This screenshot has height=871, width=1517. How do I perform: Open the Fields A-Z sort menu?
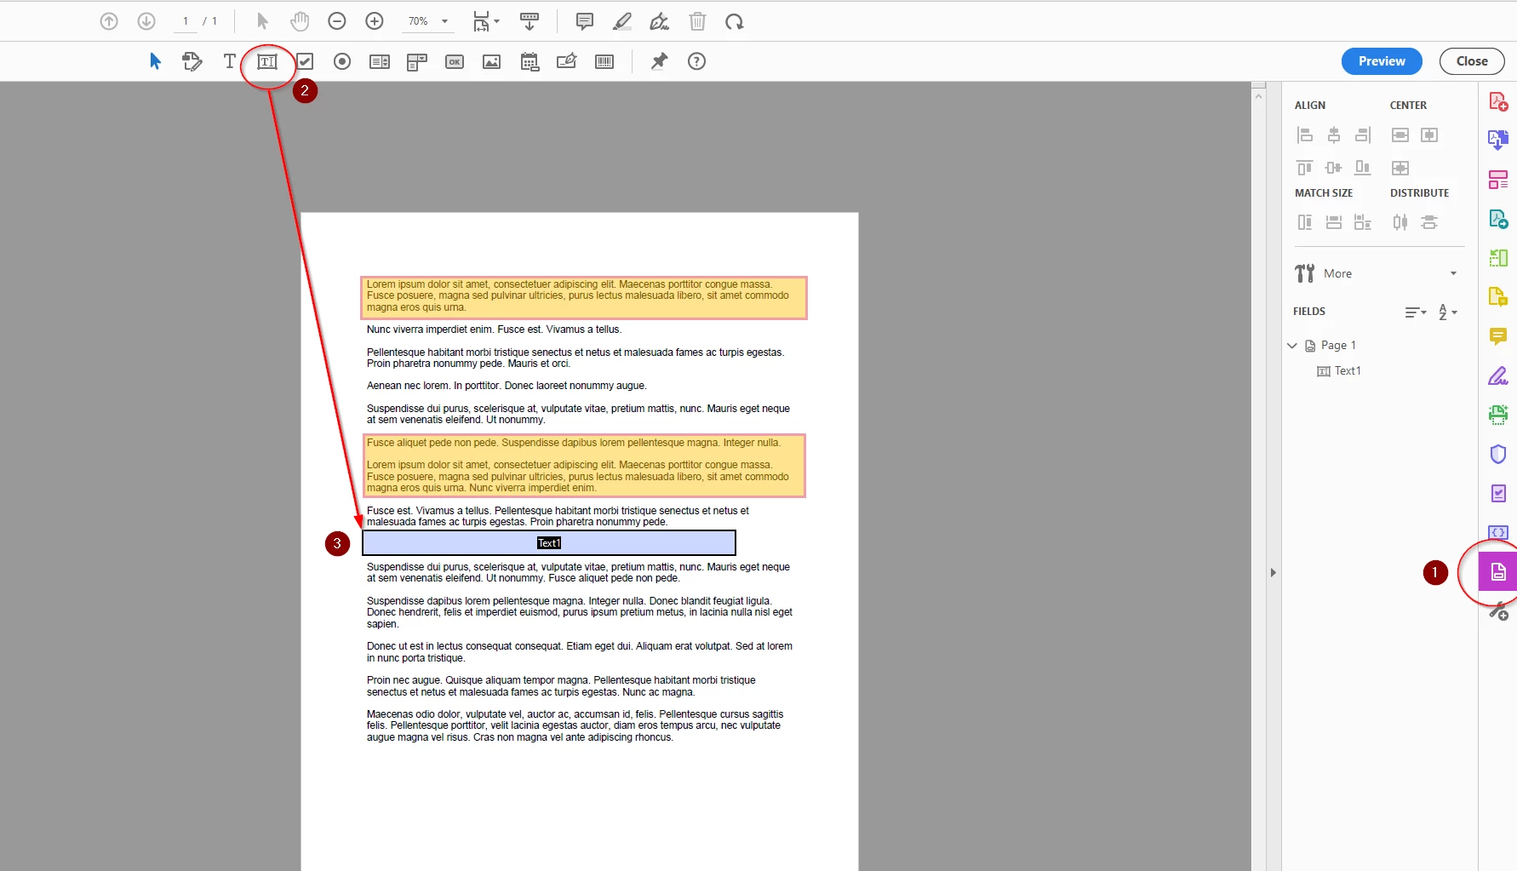tap(1447, 312)
